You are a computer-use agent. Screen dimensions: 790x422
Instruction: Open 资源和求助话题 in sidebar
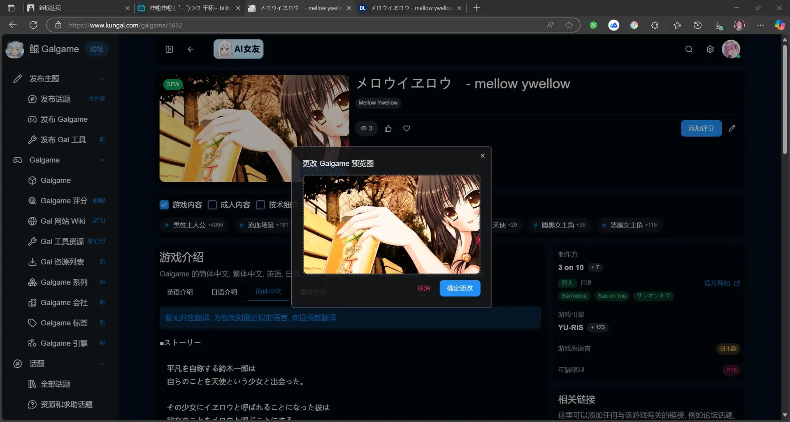66,404
